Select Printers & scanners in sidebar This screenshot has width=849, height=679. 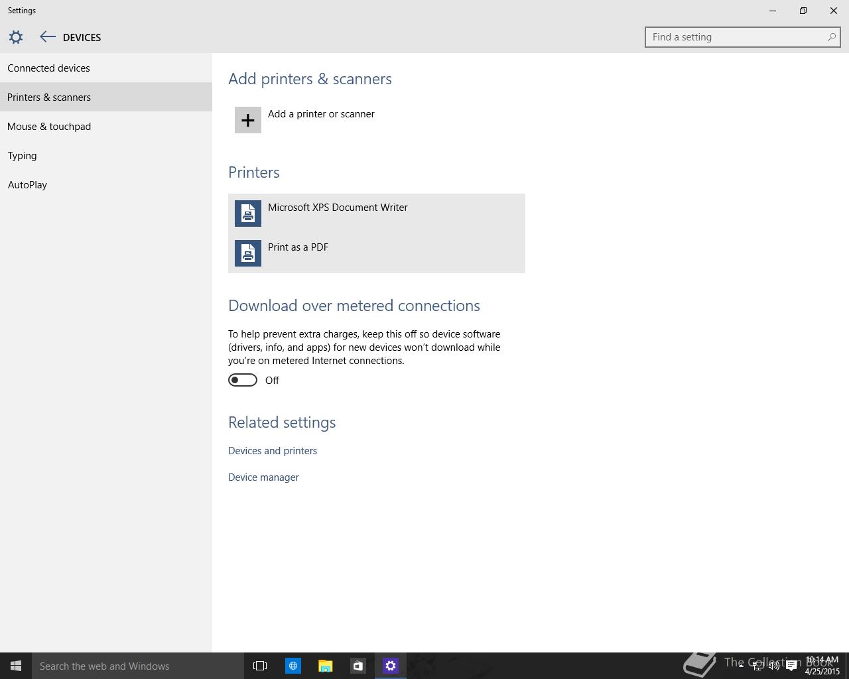click(x=106, y=97)
